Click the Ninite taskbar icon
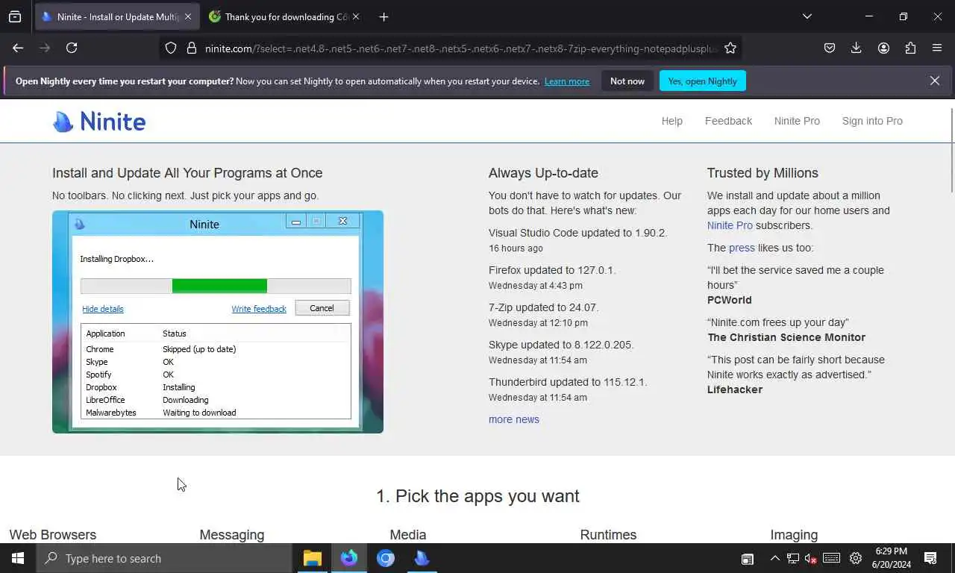Screen dimensions: 955x573 (422, 558)
